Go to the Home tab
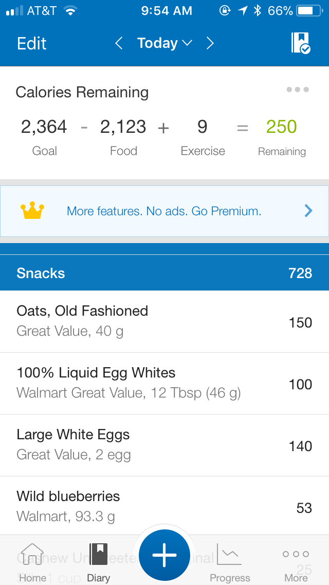Image resolution: width=329 pixels, height=585 pixels. point(32,562)
